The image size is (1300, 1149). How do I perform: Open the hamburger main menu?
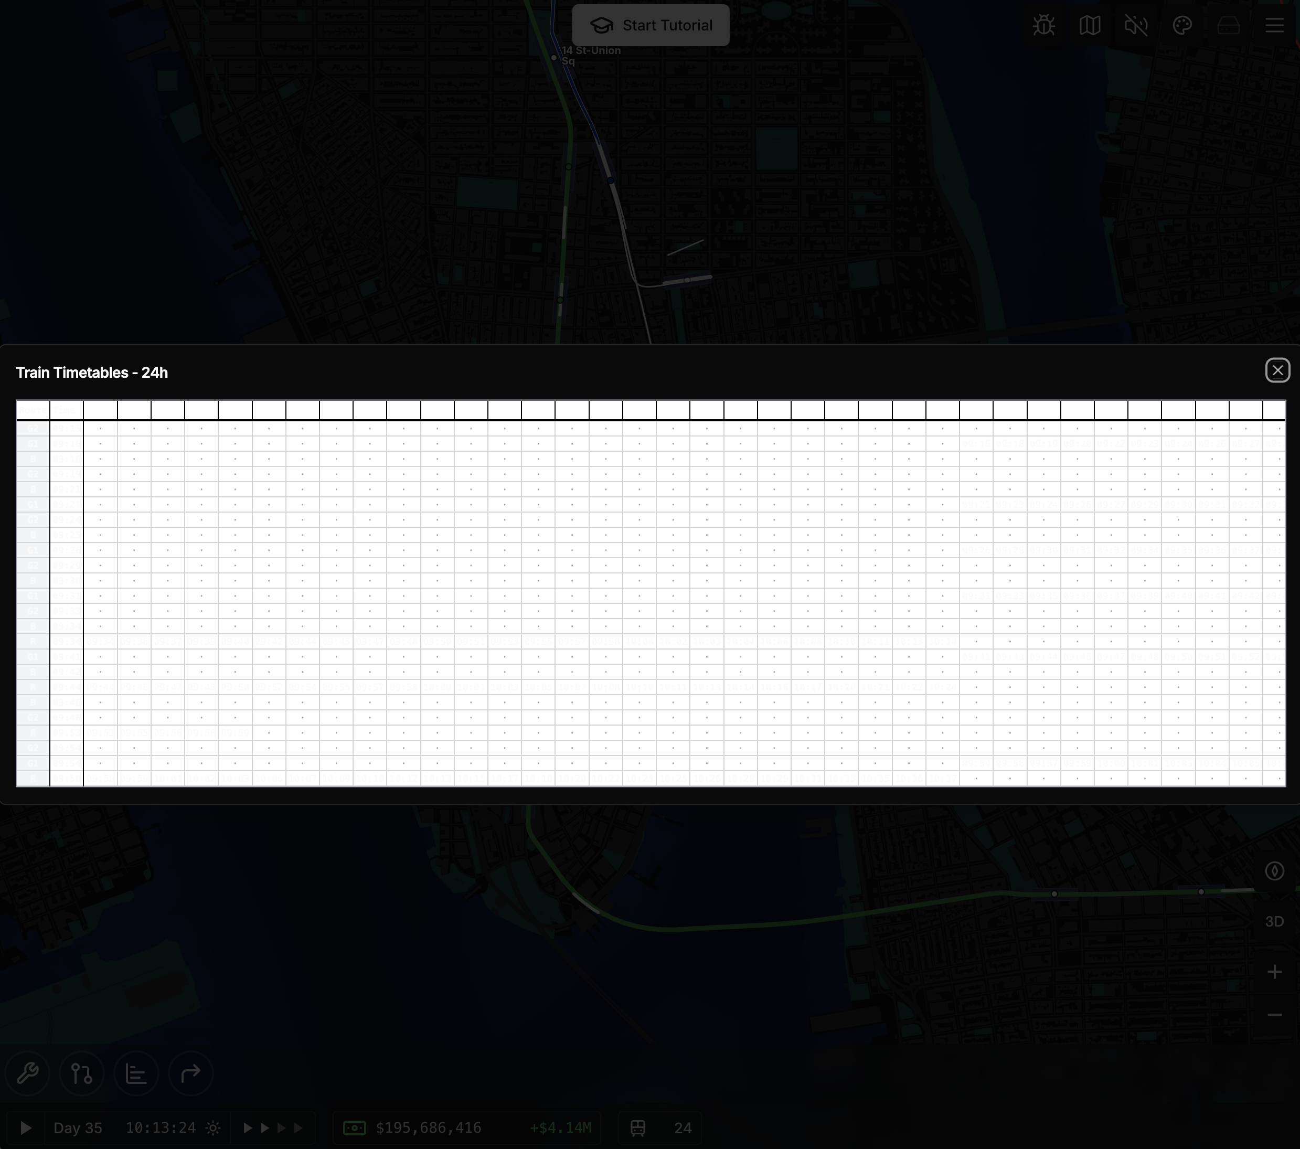coord(1275,26)
